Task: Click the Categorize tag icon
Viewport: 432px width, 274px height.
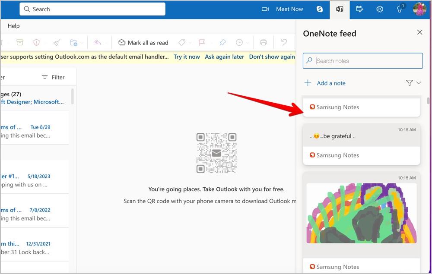Action: coord(182,42)
